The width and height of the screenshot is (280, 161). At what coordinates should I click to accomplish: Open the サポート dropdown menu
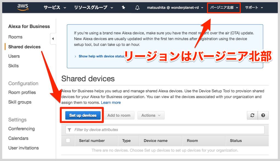(x=254, y=7)
